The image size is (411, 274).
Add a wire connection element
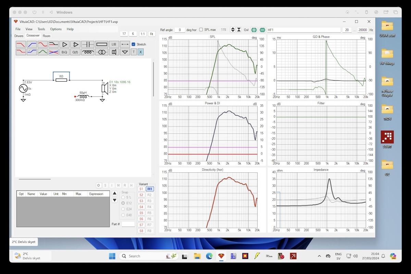click(125, 44)
